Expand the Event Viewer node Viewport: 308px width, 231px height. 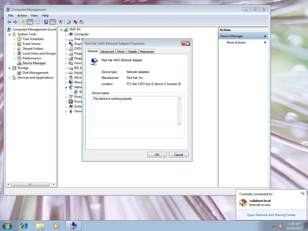[x=14, y=44]
